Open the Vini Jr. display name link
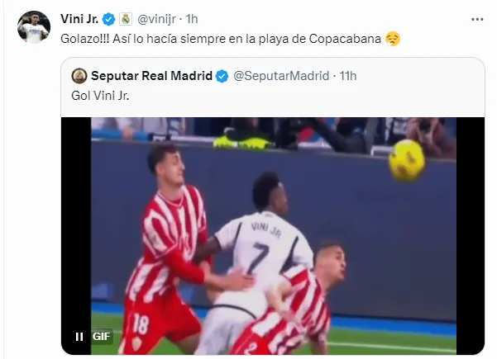 [79, 19]
